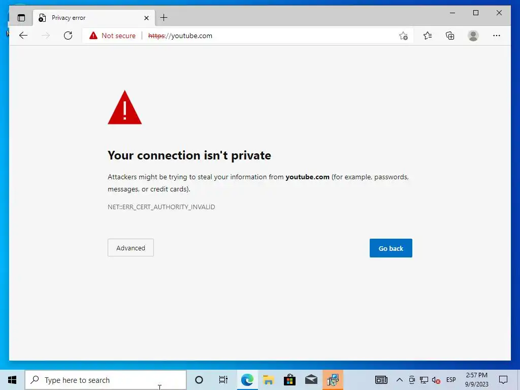Open the Action Center notifications icon
Image resolution: width=520 pixels, height=390 pixels.
[x=503, y=380]
